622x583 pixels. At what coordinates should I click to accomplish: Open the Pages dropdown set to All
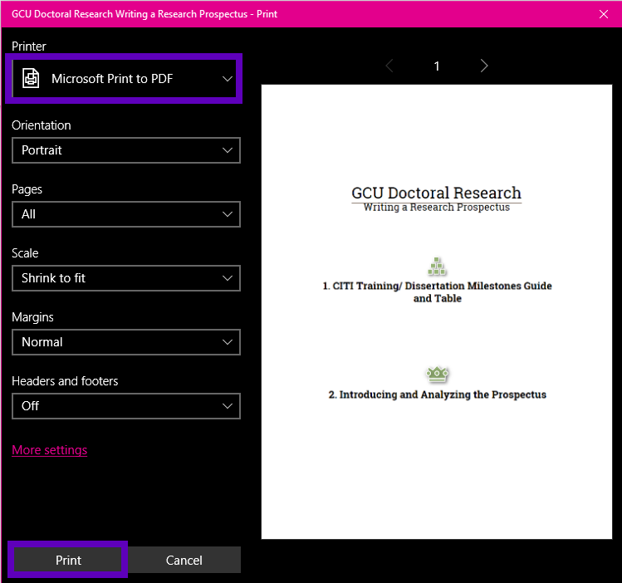(x=126, y=214)
